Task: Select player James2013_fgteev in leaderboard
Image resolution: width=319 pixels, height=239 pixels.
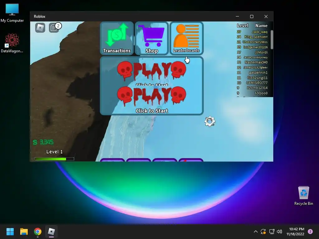Action: 252,68
